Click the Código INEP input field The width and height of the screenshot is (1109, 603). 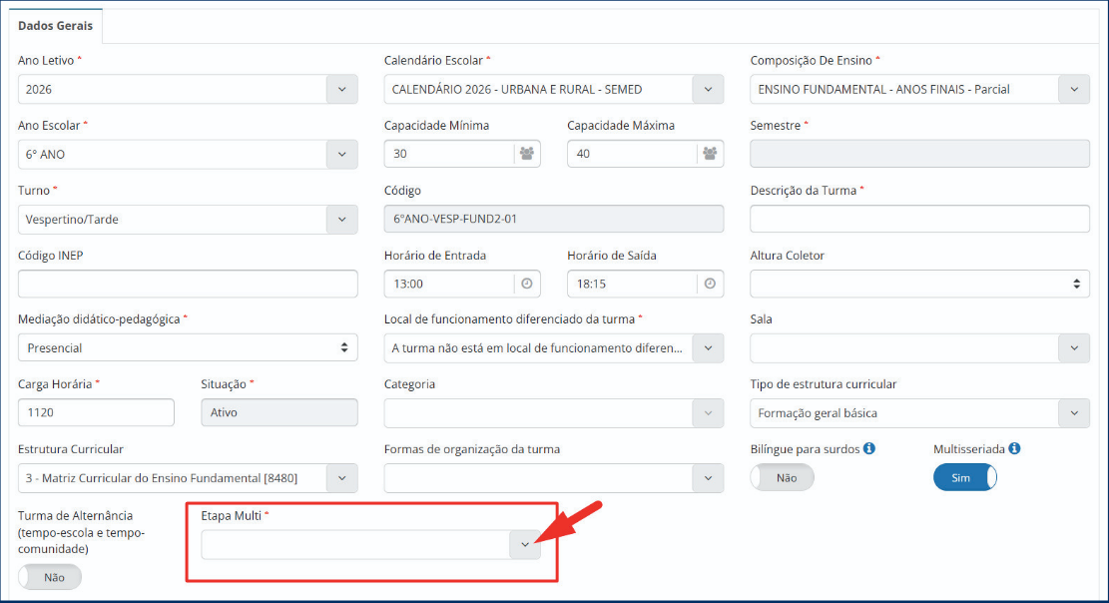tap(188, 284)
